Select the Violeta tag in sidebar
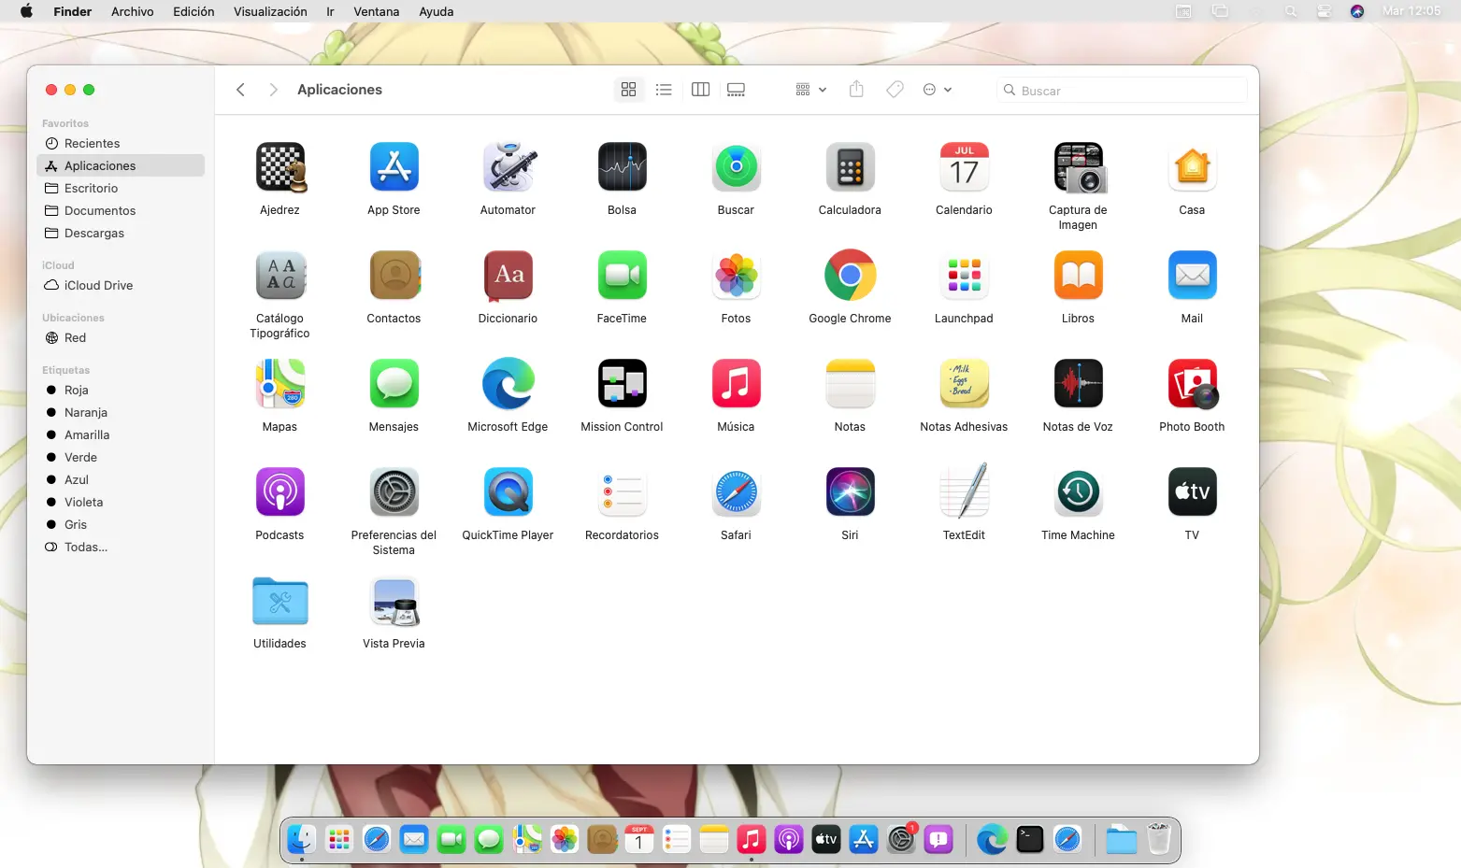The width and height of the screenshot is (1461, 868). tap(121, 502)
